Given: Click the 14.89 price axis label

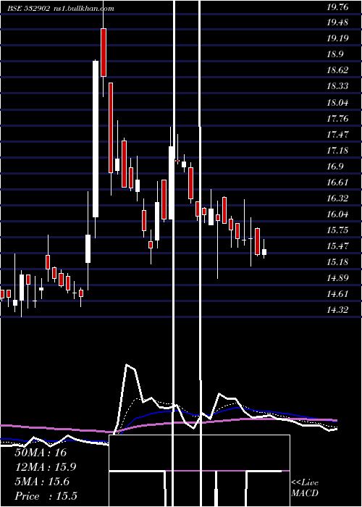Looking at the screenshot, I should click(x=337, y=278).
